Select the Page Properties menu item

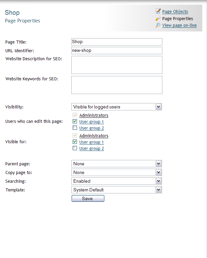pyautogui.click(x=177, y=19)
